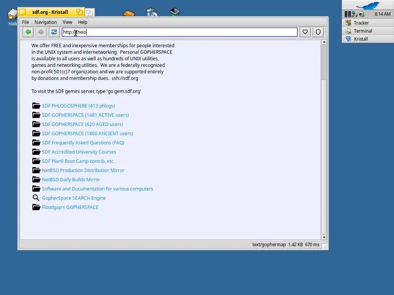Click the volume speaker tray icon
The image size is (394, 295).
tap(362, 14)
